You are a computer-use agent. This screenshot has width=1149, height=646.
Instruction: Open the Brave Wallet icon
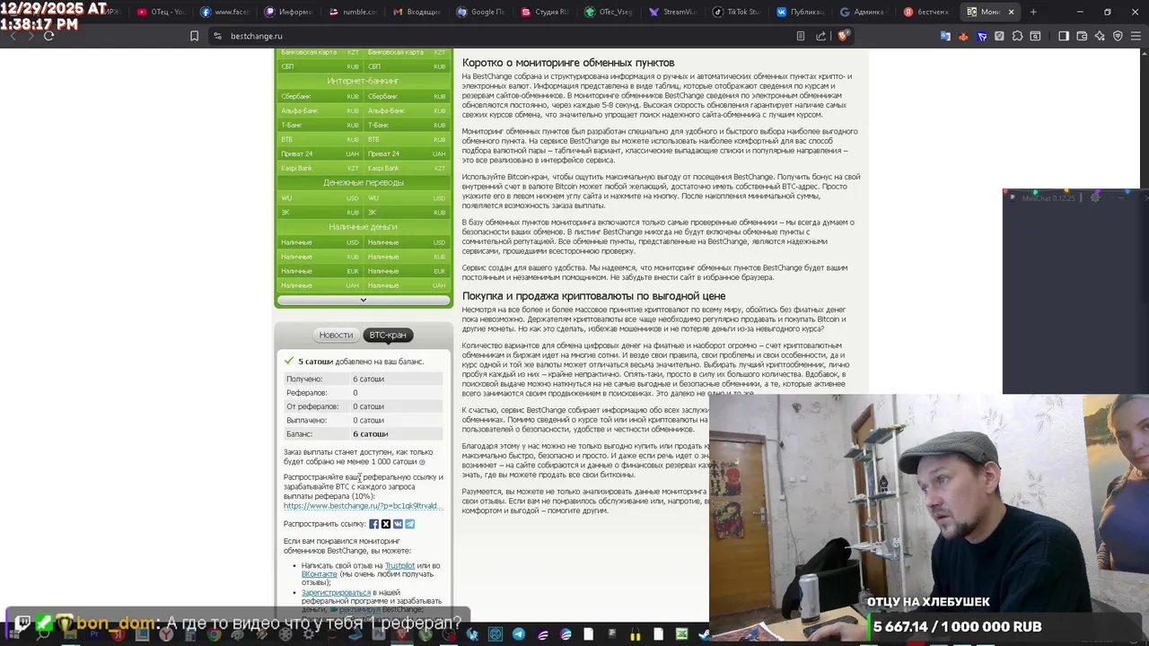[1082, 36]
